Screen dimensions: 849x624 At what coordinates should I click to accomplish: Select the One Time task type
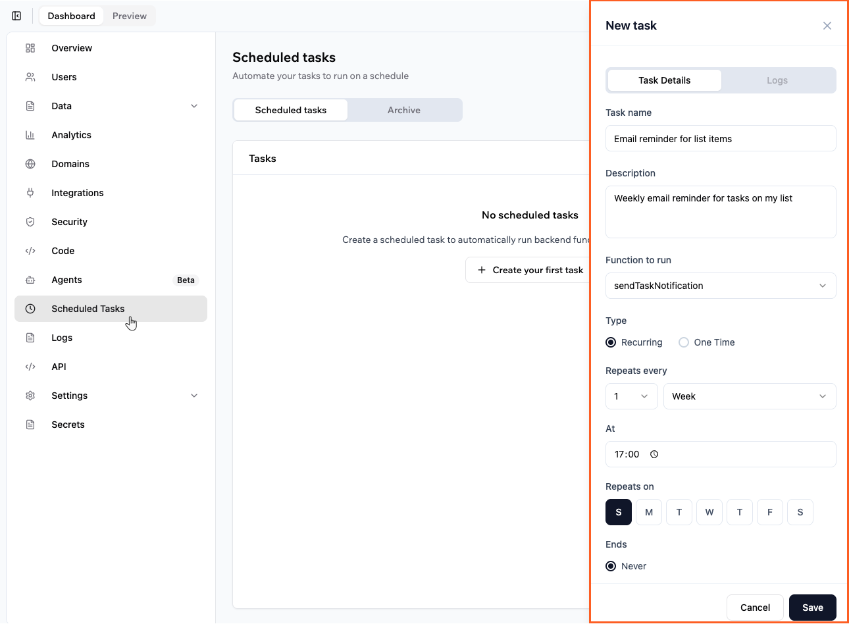pos(683,342)
